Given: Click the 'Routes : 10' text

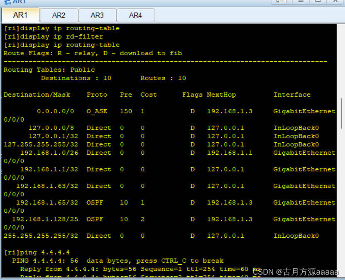Looking at the screenshot, I should pos(163,78).
